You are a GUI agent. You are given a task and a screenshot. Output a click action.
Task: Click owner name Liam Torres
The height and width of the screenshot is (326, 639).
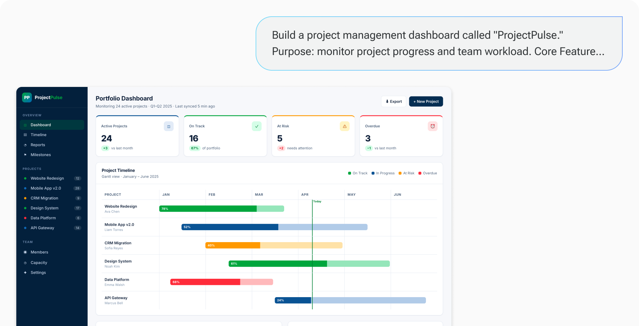tap(114, 230)
